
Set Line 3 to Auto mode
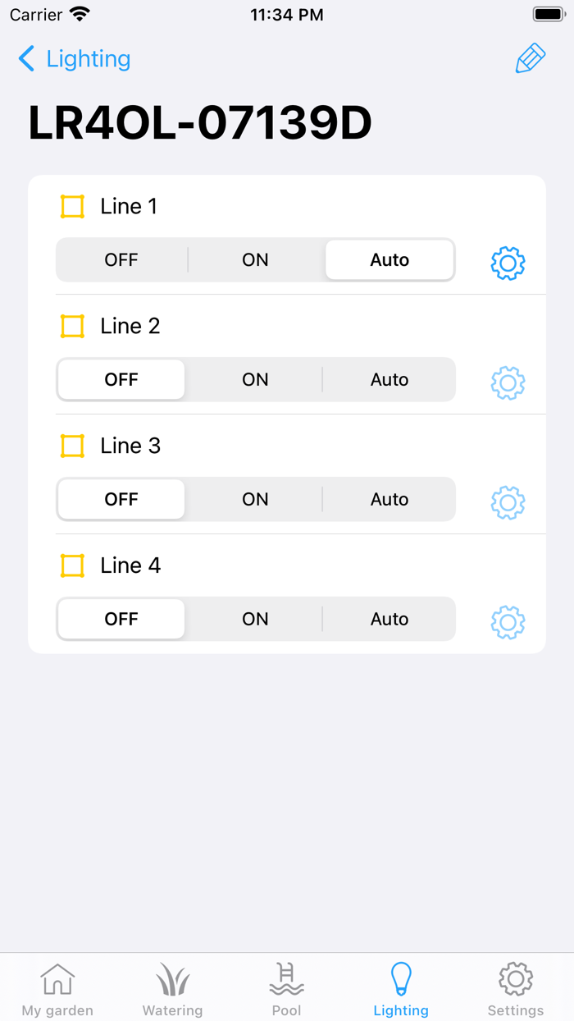pos(389,499)
